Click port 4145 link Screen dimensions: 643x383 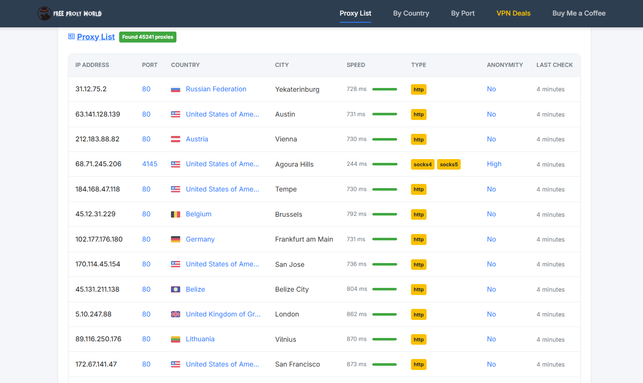(x=149, y=164)
